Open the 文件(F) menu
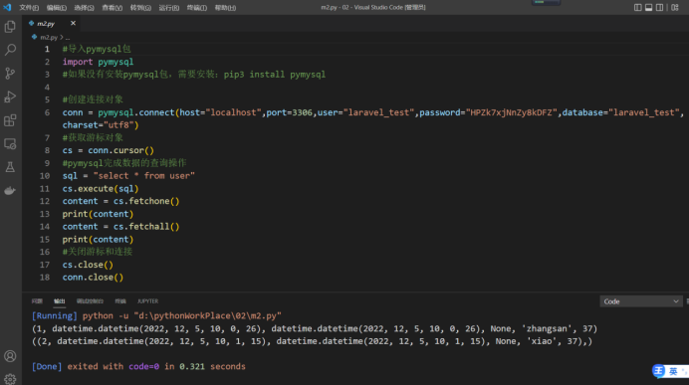This screenshot has width=689, height=385. pyautogui.click(x=29, y=8)
